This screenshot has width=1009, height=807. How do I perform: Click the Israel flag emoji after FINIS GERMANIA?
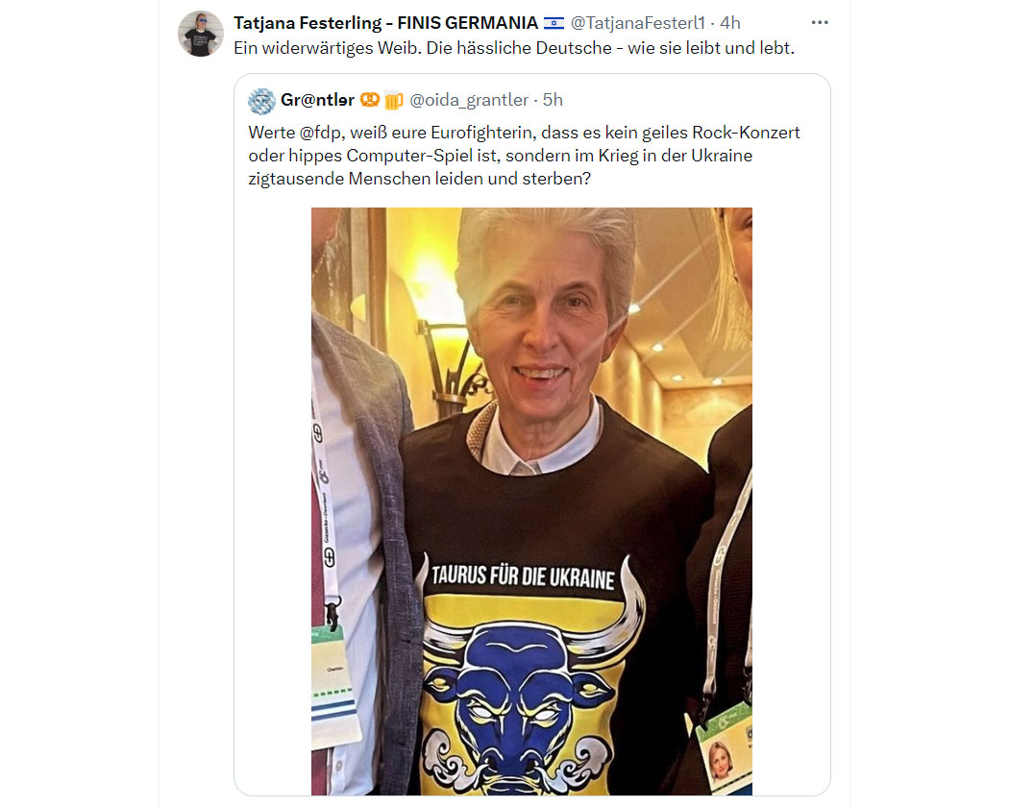tap(554, 23)
